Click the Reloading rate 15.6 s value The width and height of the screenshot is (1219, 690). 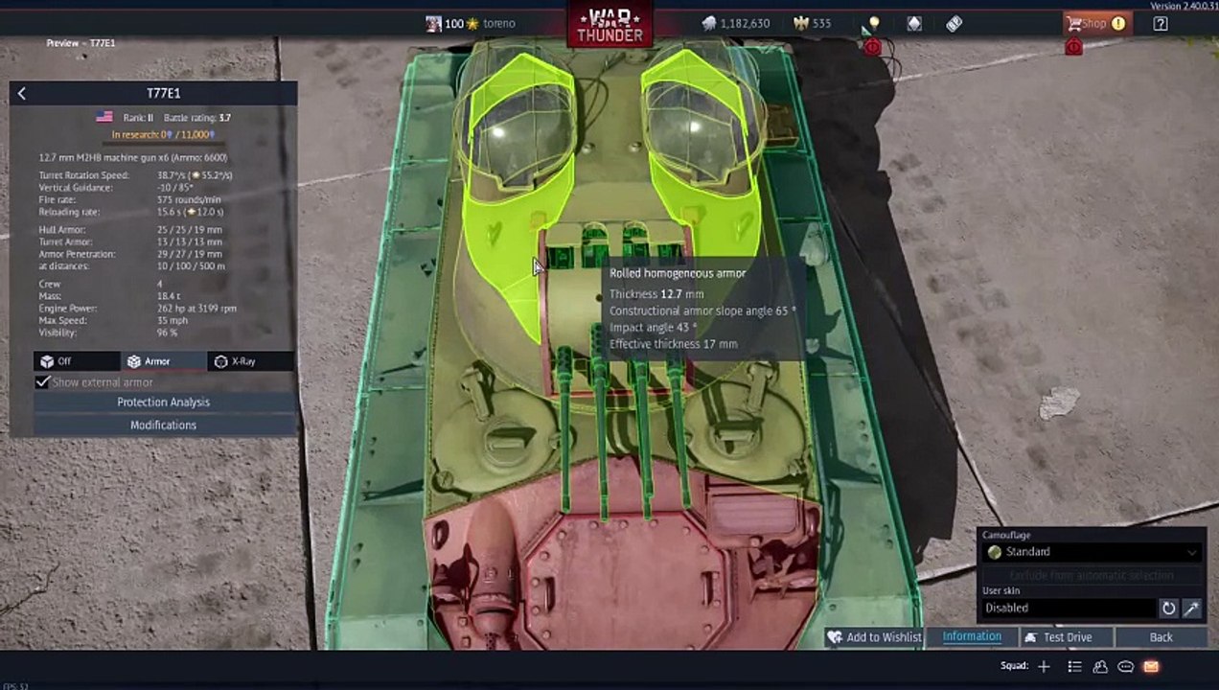click(190, 212)
